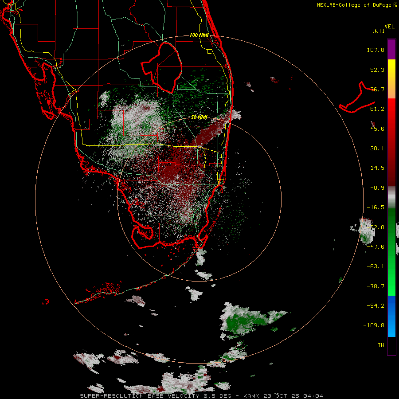This screenshot has width=399, height=399.
Task: Click the -47.6 velocity scale value
Action: point(376,247)
